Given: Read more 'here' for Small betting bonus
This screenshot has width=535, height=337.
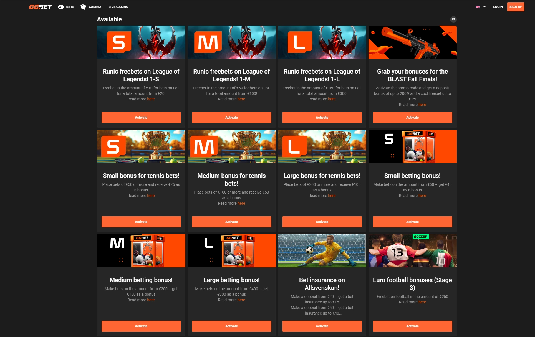Looking at the screenshot, I should pyautogui.click(x=422, y=196).
